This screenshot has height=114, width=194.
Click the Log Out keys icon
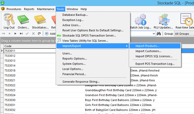(x=9, y=19)
